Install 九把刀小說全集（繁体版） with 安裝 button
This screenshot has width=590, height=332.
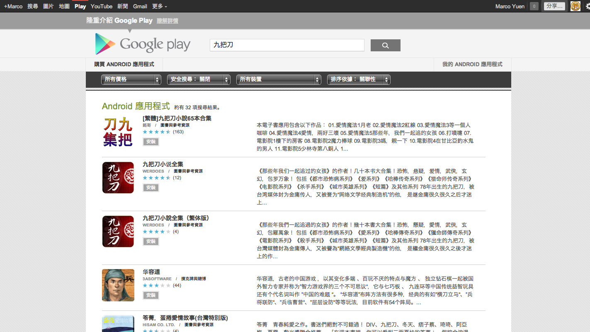pyautogui.click(x=151, y=241)
